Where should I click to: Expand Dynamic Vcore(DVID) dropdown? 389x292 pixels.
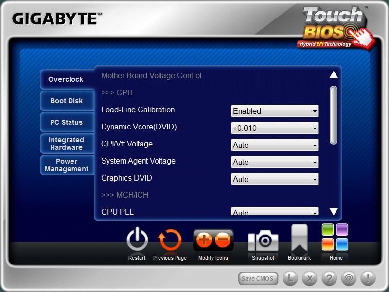coord(275,128)
